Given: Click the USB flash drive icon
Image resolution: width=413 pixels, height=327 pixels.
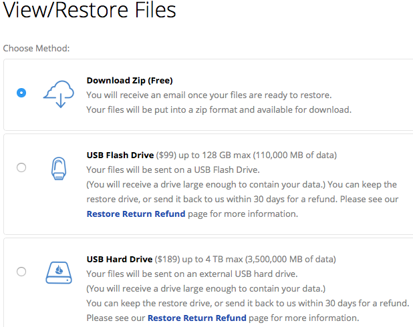Looking at the screenshot, I should point(58,168).
